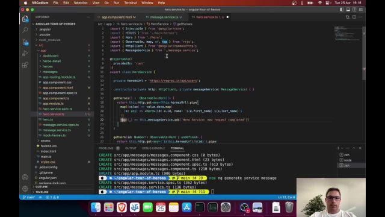Switch to the DEBUG CONSOLE tab
Viewport: 385px width, 217px height.
tap(153, 148)
